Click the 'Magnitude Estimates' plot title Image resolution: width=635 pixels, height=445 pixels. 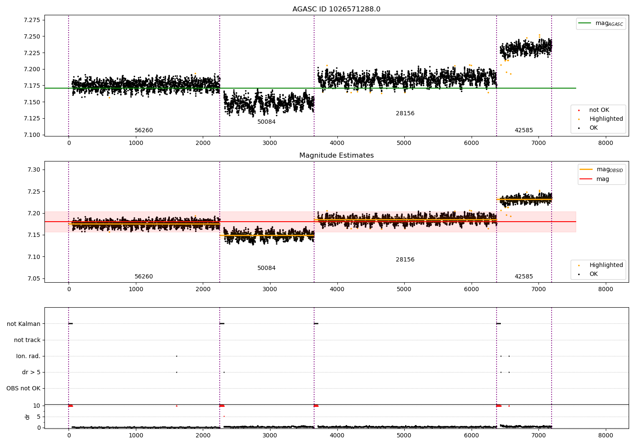coord(336,156)
